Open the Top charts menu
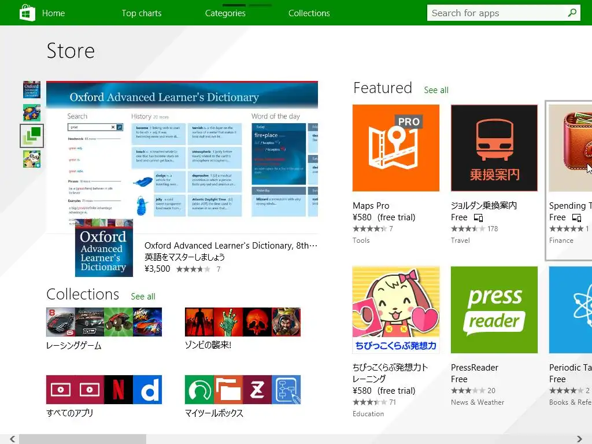 pyautogui.click(x=142, y=13)
